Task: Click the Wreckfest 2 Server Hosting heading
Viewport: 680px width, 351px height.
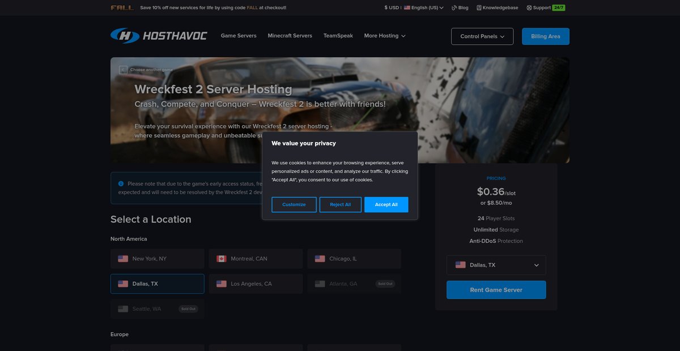Action: pyautogui.click(x=214, y=89)
